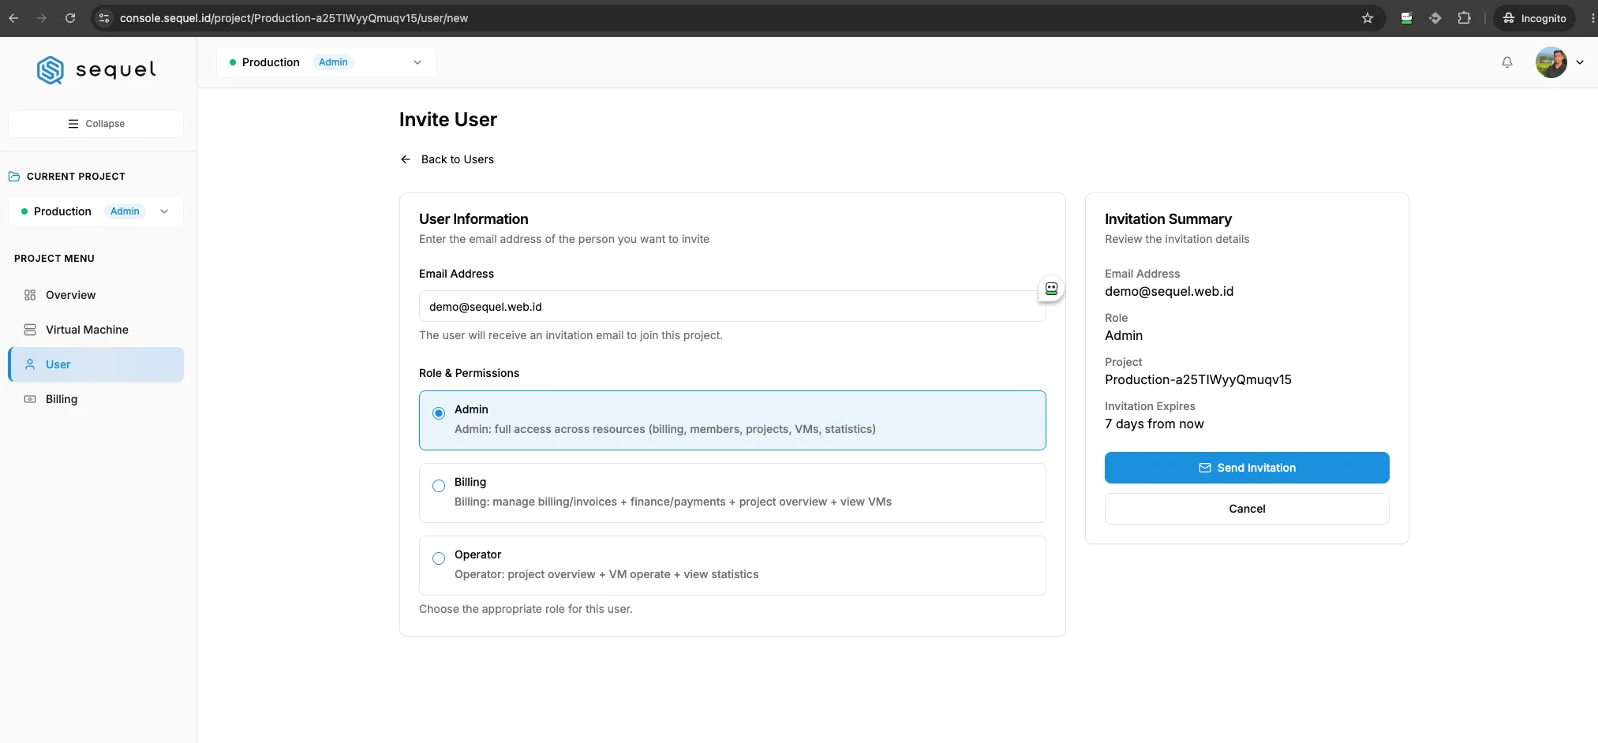Reload the page with refresh icon
Screen dimensions: 1598x743
click(x=70, y=18)
